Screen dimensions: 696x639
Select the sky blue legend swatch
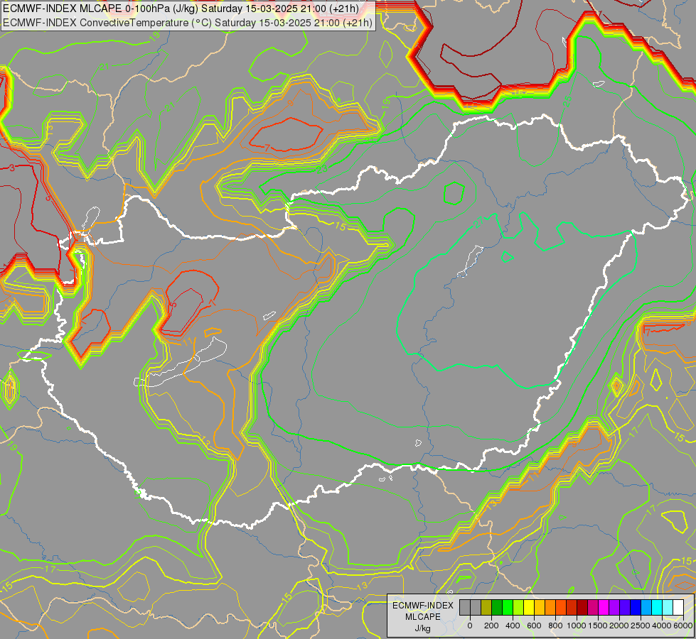pyautogui.click(x=646, y=608)
